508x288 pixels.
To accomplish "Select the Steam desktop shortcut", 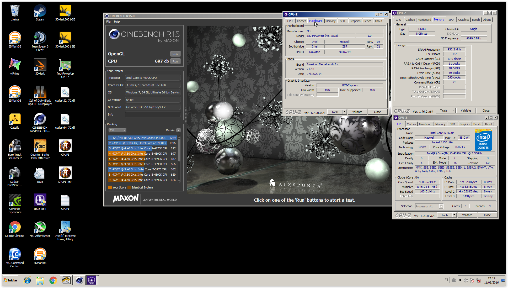I will 40,13.
